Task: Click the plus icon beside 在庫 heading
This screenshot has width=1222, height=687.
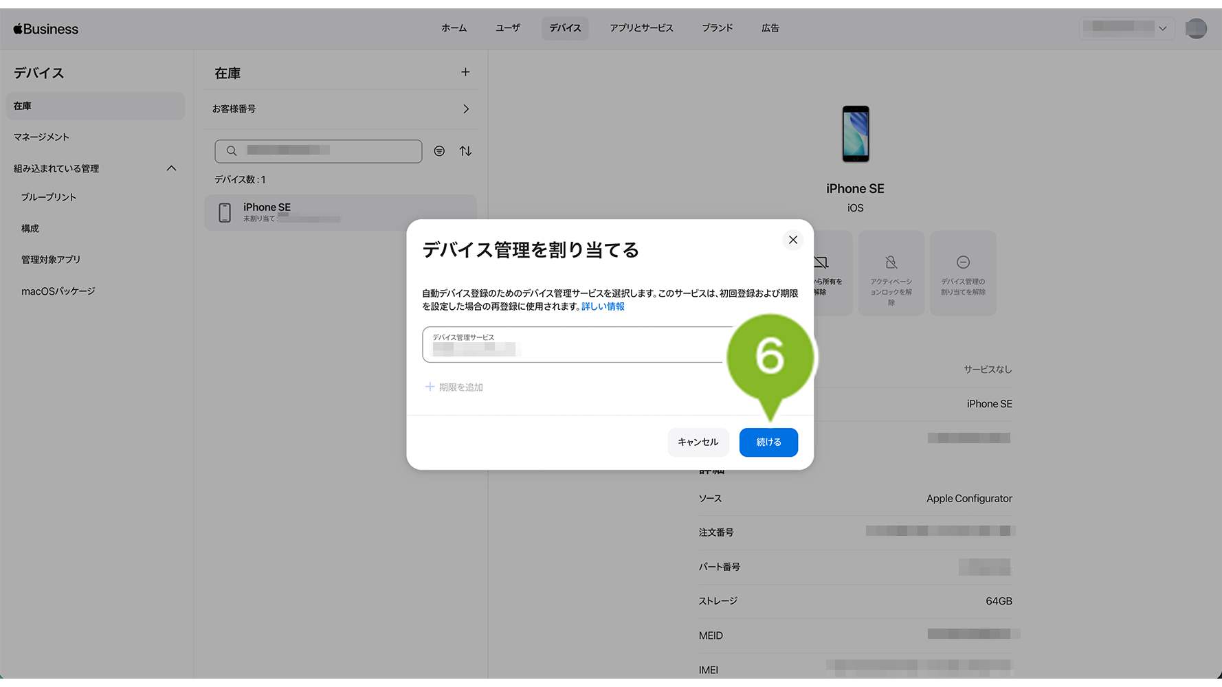Action: [465, 72]
